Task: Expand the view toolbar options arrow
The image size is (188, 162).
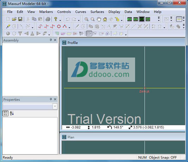Action: [x=122, y=20]
